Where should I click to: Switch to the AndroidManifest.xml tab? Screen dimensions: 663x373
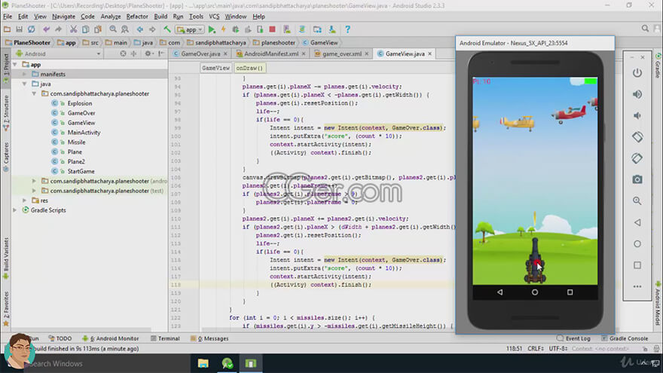270,54
